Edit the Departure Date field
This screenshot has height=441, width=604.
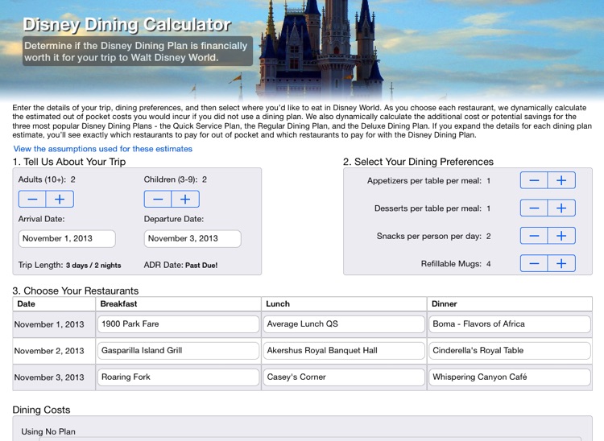192,238
